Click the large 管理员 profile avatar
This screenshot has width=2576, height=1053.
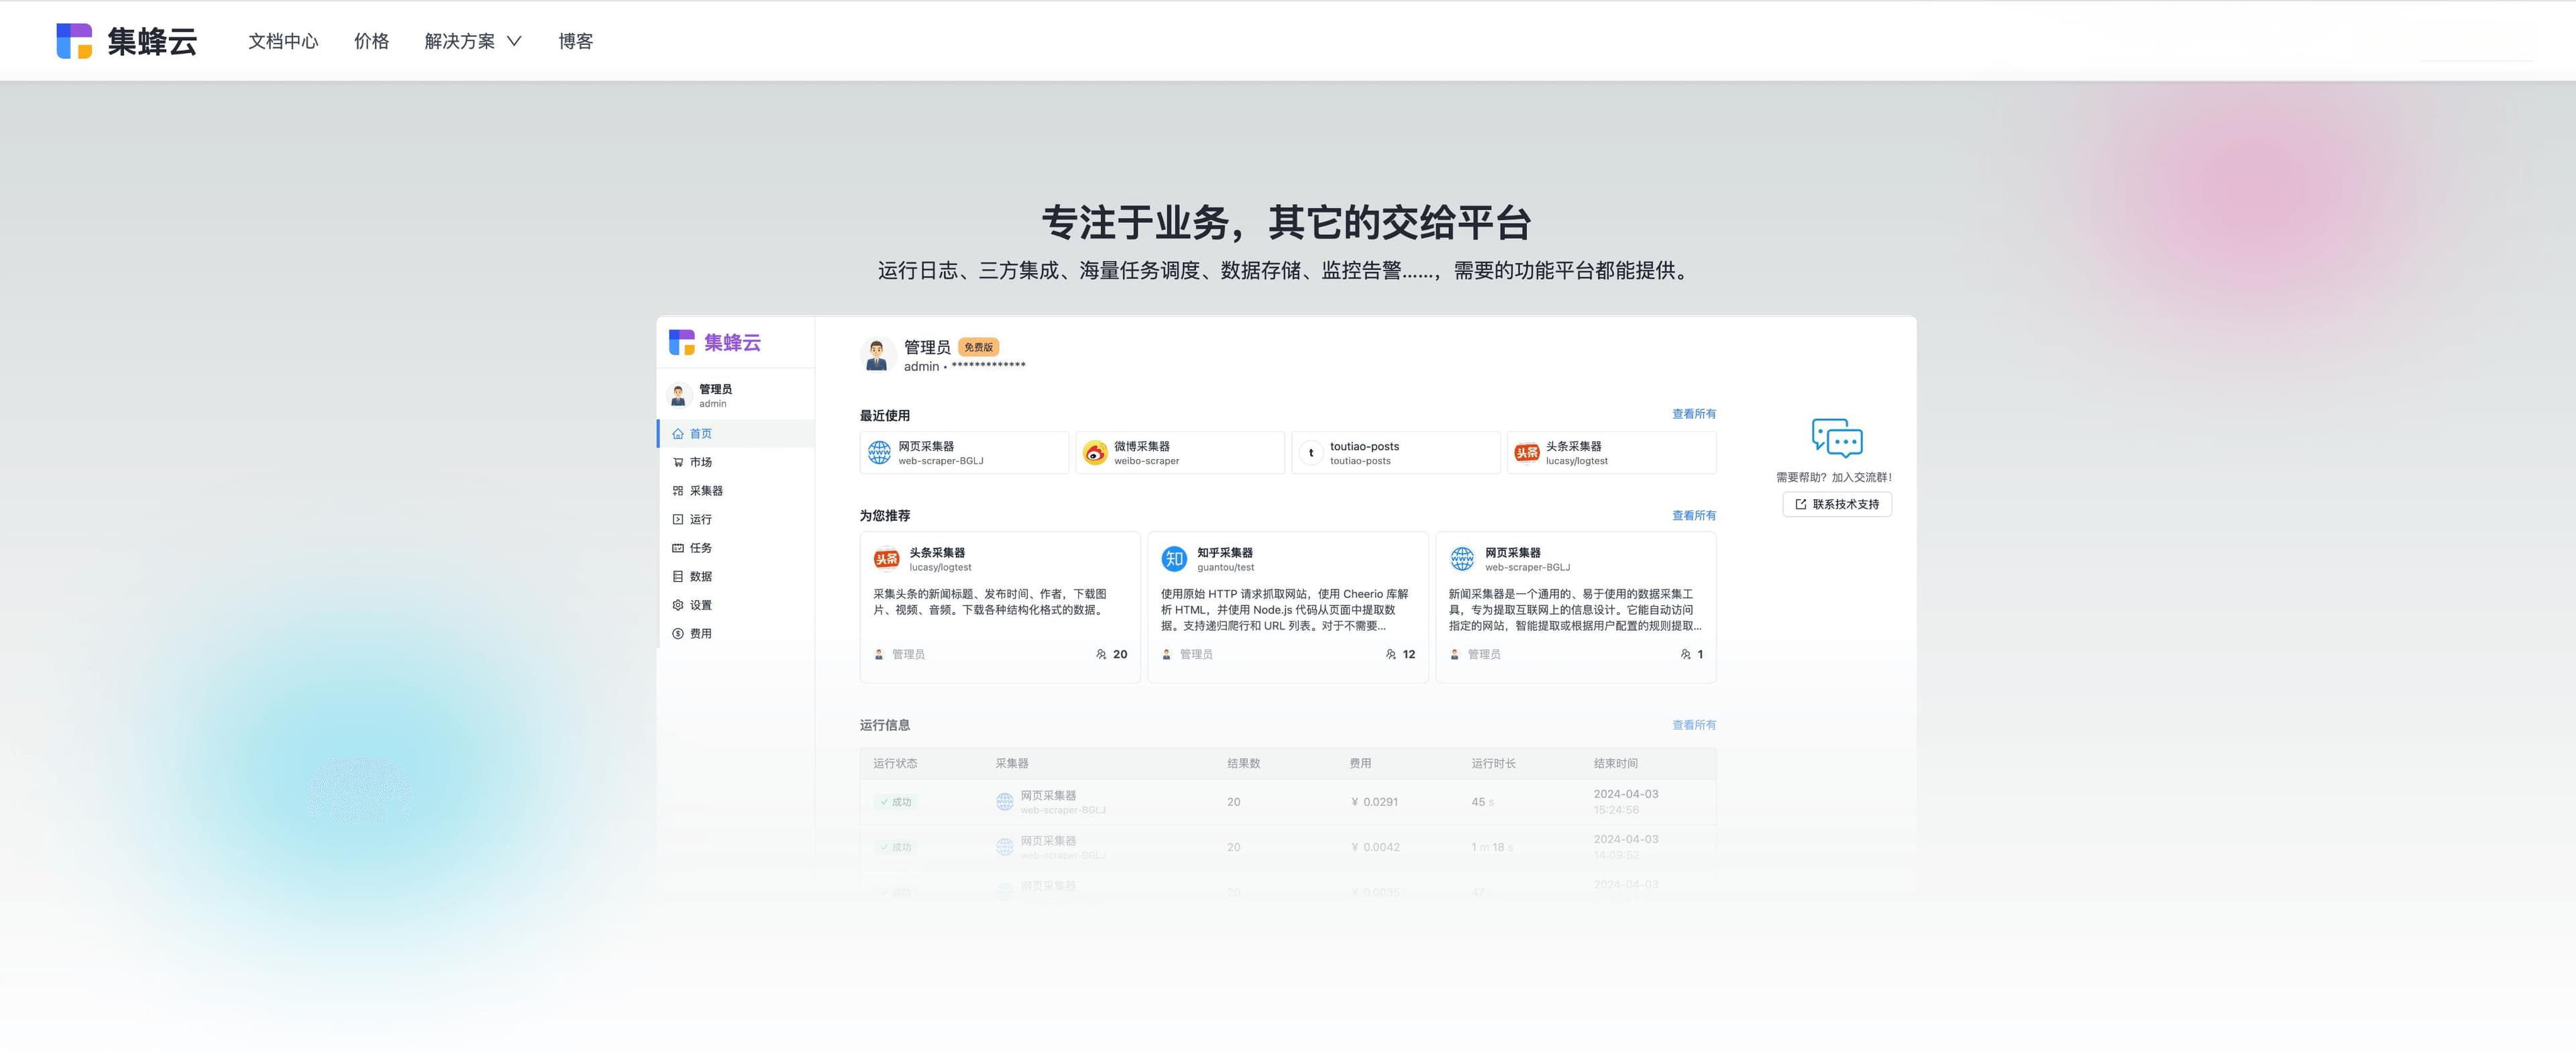(x=877, y=354)
